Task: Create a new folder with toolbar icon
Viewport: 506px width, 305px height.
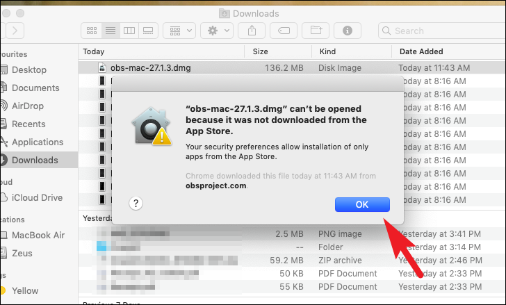Action: click(316, 31)
